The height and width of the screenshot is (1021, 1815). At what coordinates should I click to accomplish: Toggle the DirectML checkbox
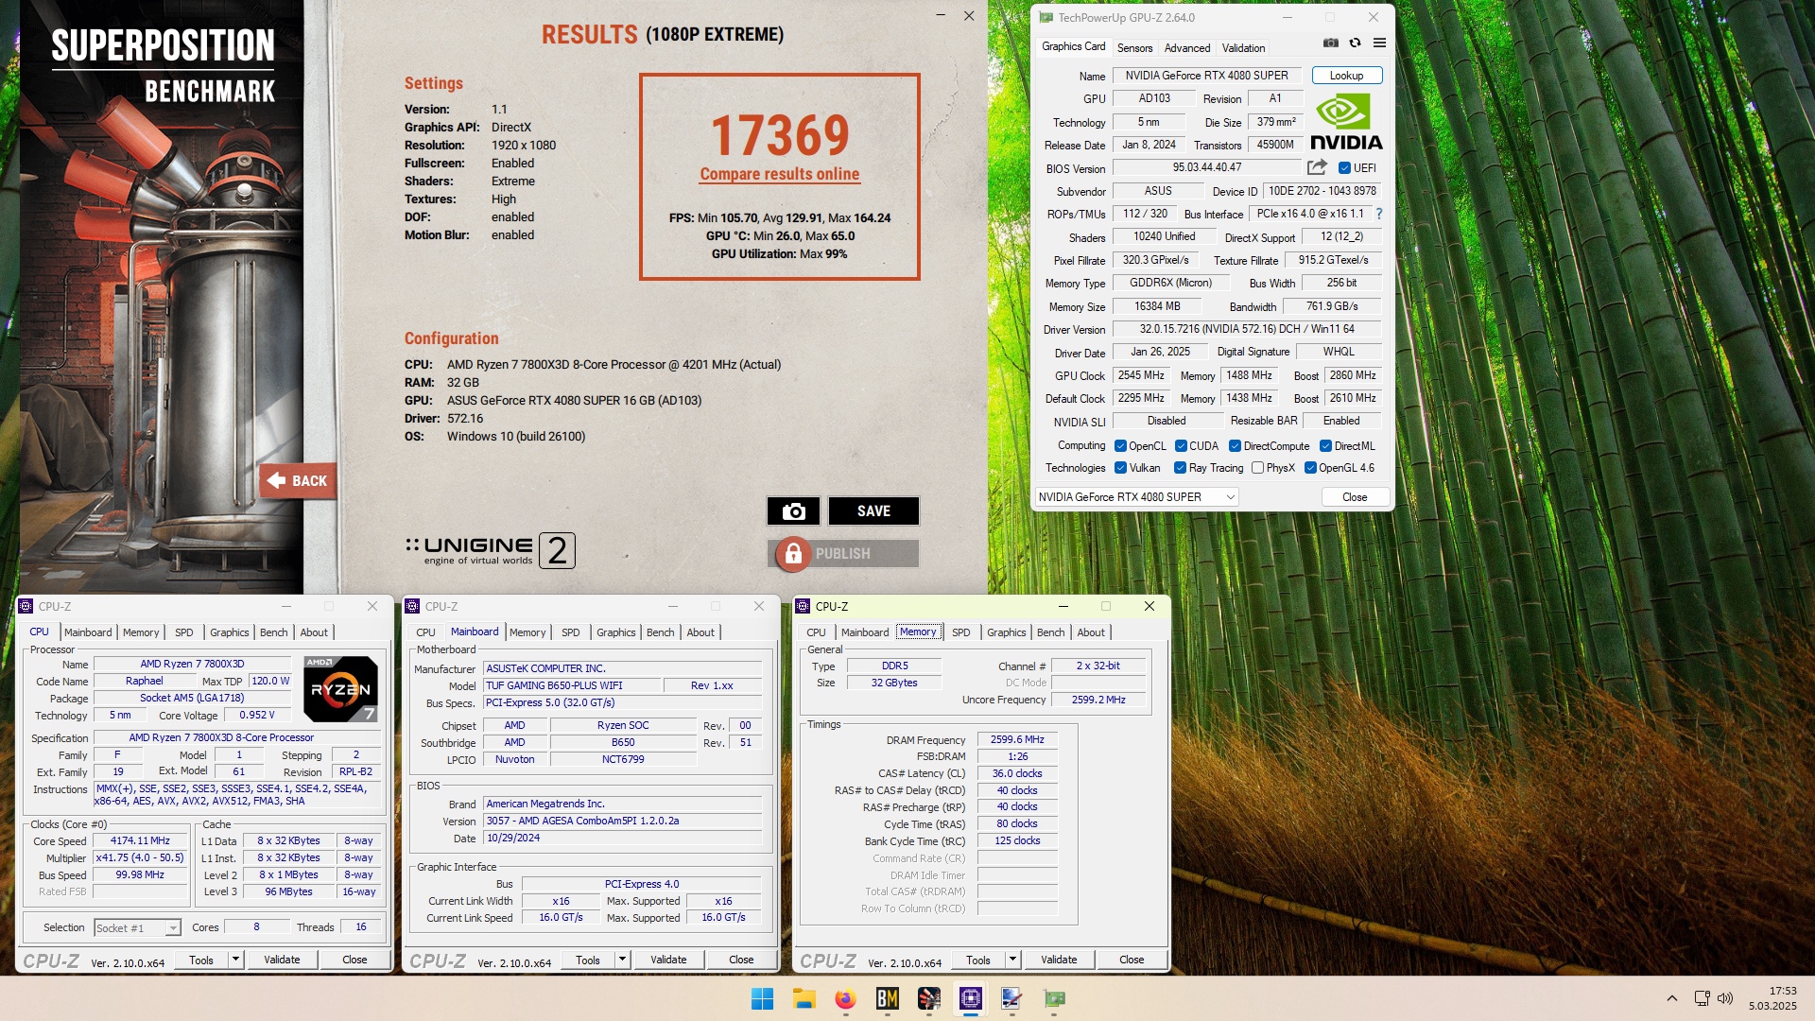[1325, 446]
